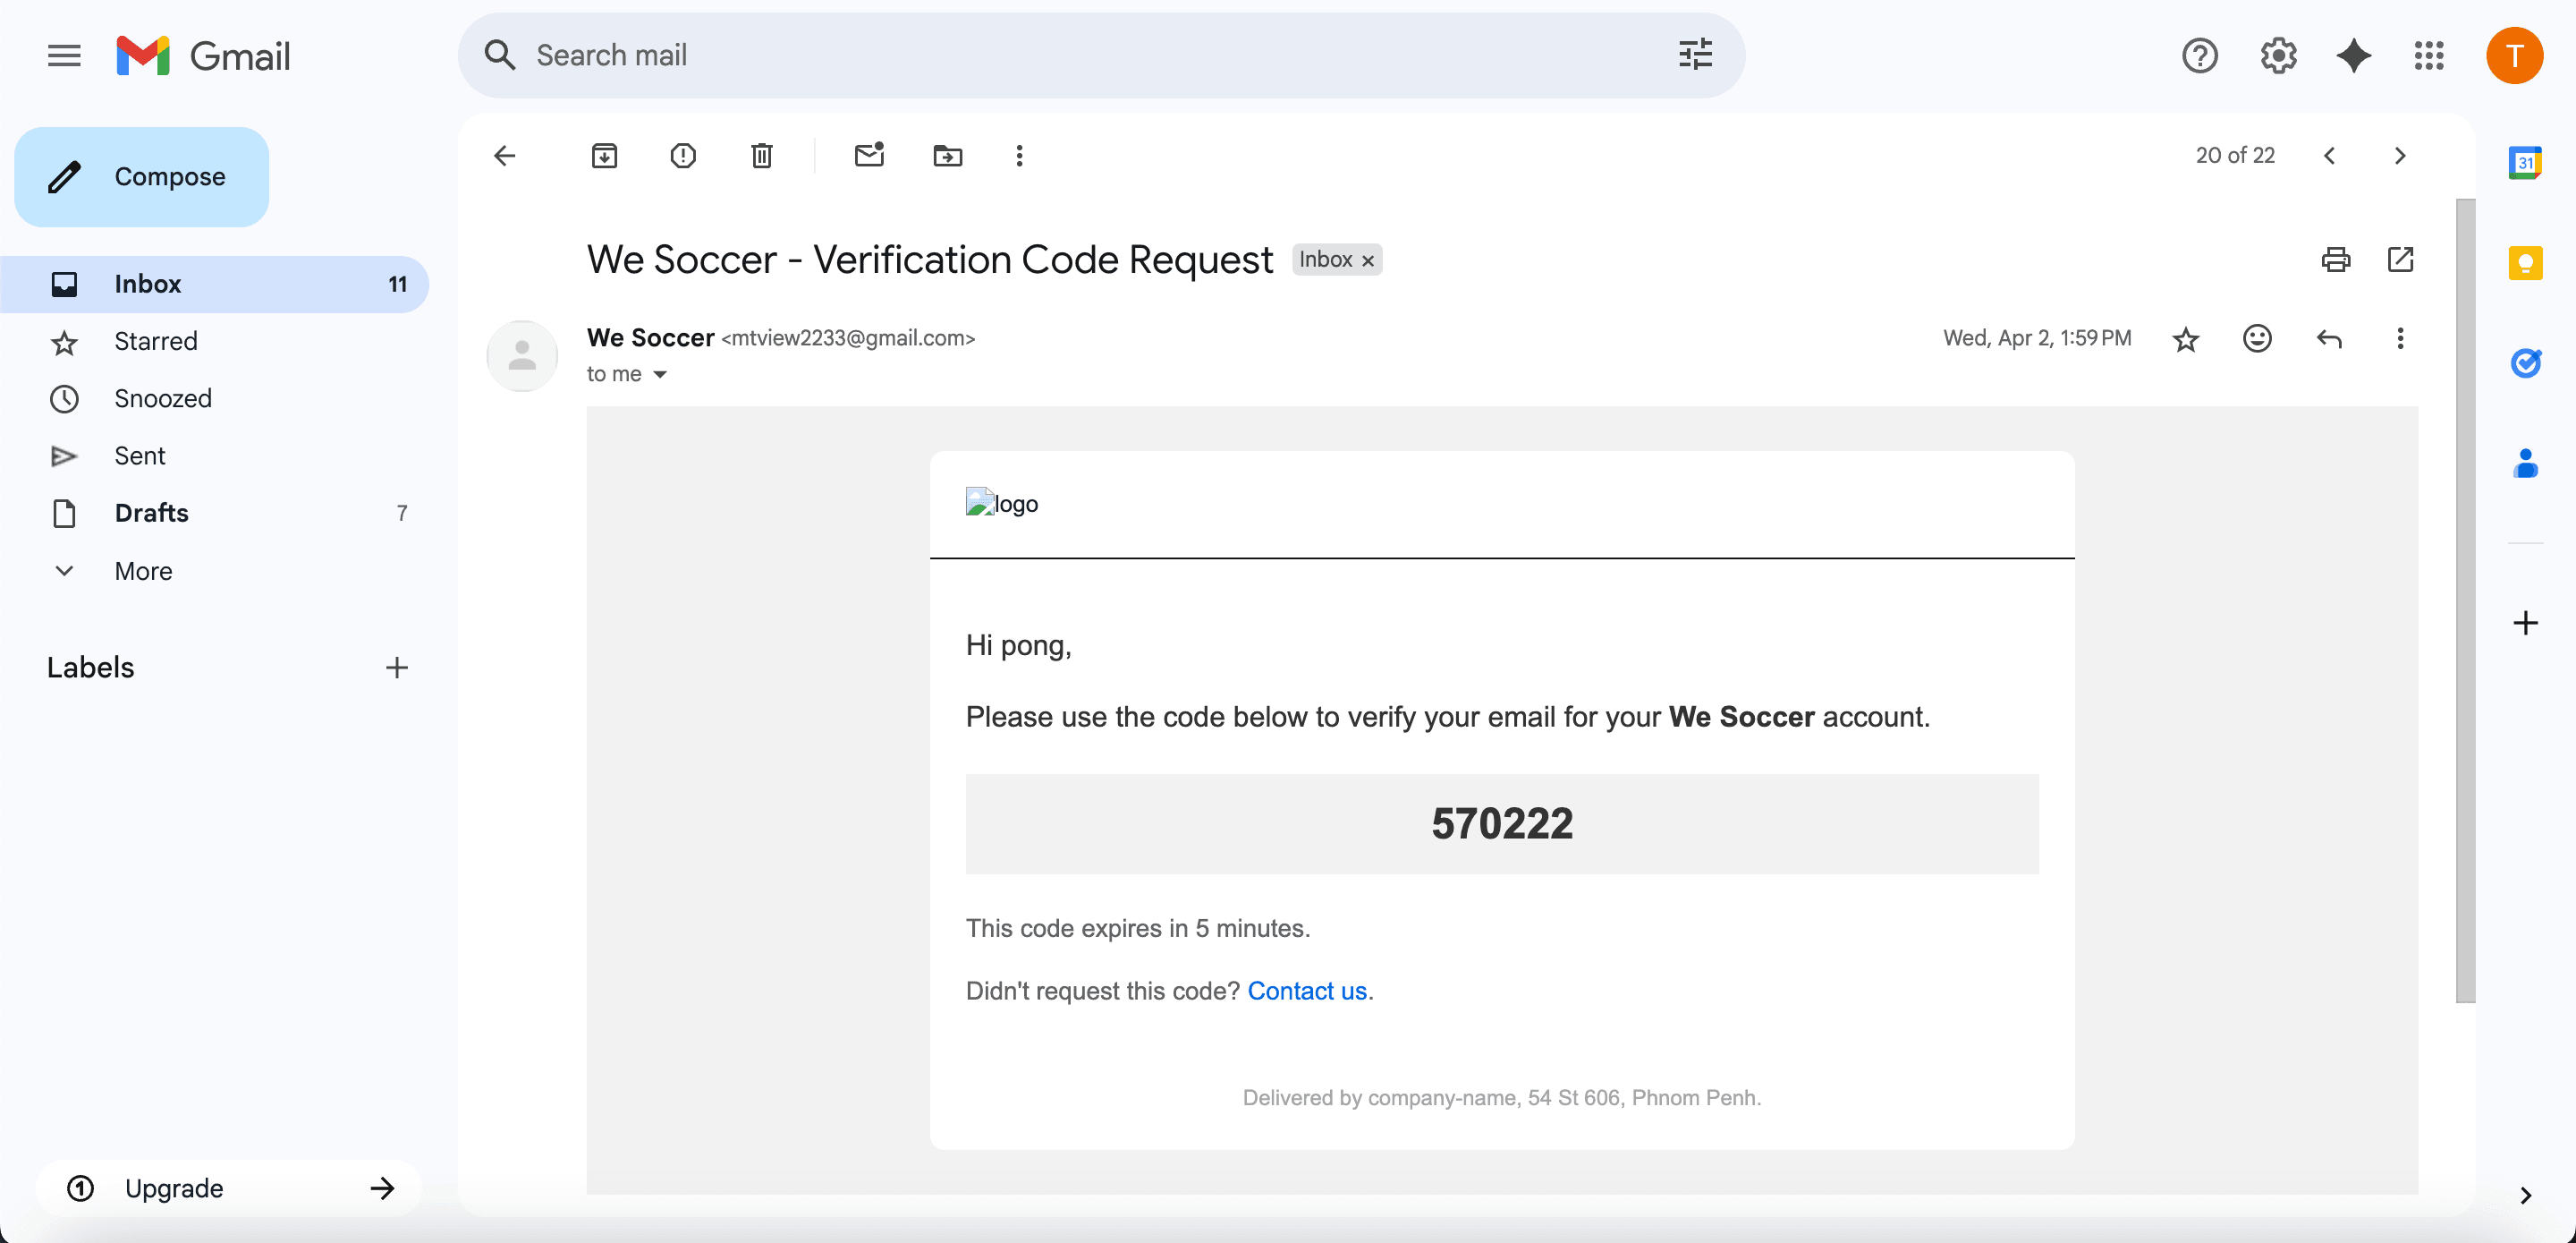Screen dimensions: 2576x1243
Task: Open Google Keep side panel
Action: [x=2527, y=263]
